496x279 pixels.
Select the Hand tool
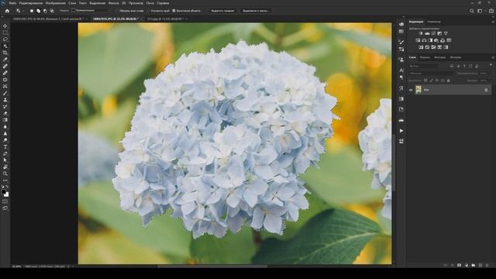click(x=5, y=167)
